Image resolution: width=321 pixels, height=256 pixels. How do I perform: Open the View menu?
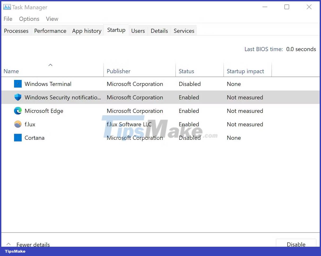pyautogui.click(x=52, y=19)
